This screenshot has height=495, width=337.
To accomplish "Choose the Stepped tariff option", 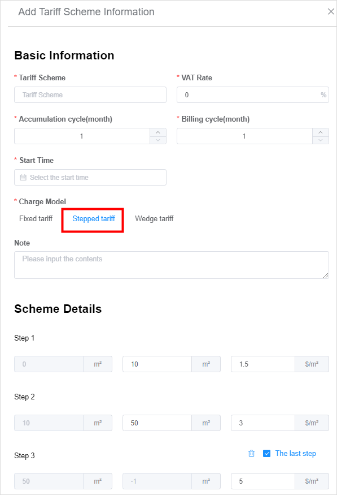I will coord(94,218).
